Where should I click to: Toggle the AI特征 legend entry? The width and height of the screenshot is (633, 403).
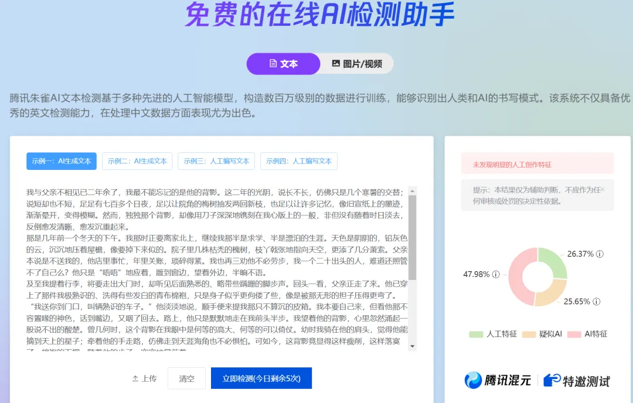pos(597,334)
